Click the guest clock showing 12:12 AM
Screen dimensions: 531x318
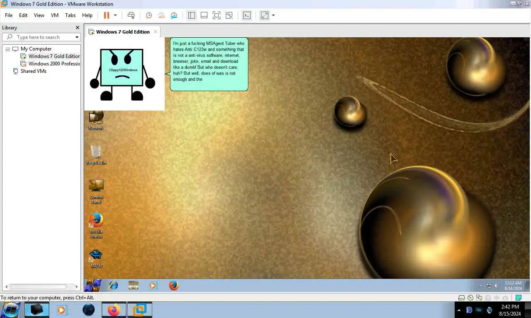(513, 285)
